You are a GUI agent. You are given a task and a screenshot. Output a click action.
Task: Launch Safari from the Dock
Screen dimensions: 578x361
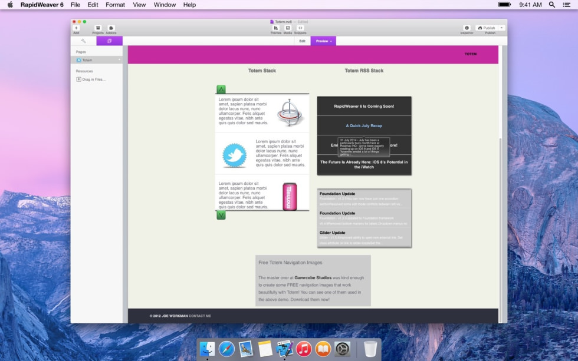click(x=226, y=349)
